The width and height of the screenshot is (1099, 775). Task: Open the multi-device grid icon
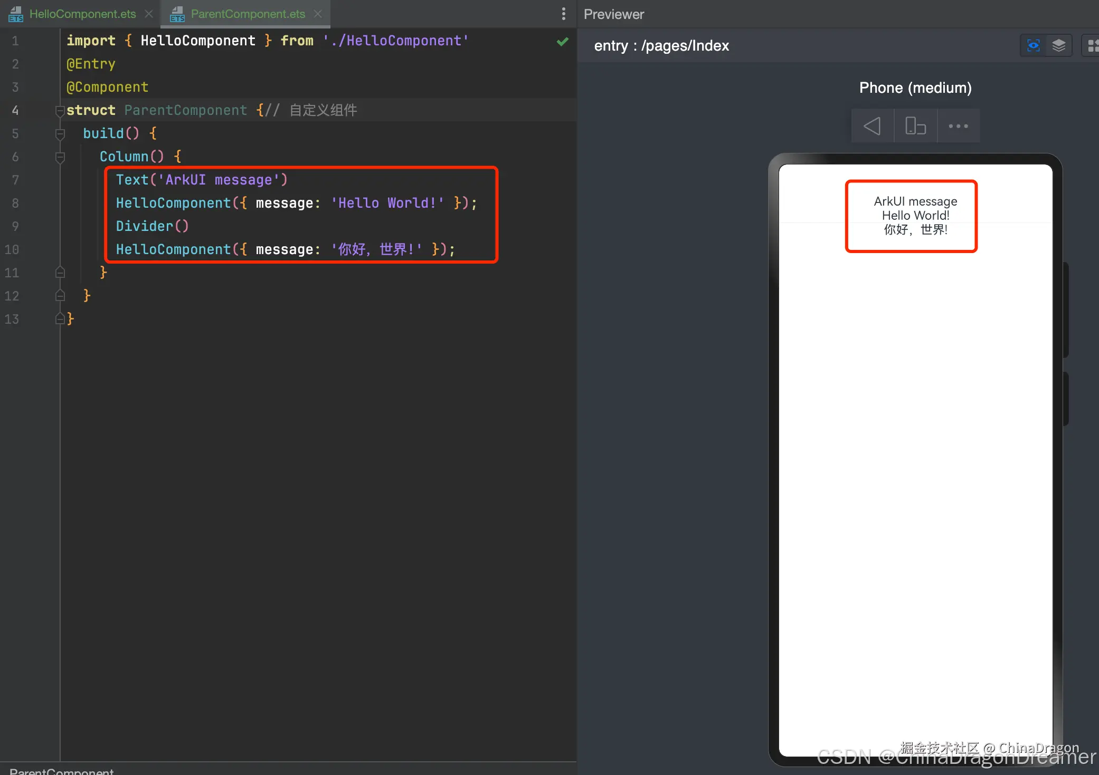click(x=1092, y=46)
